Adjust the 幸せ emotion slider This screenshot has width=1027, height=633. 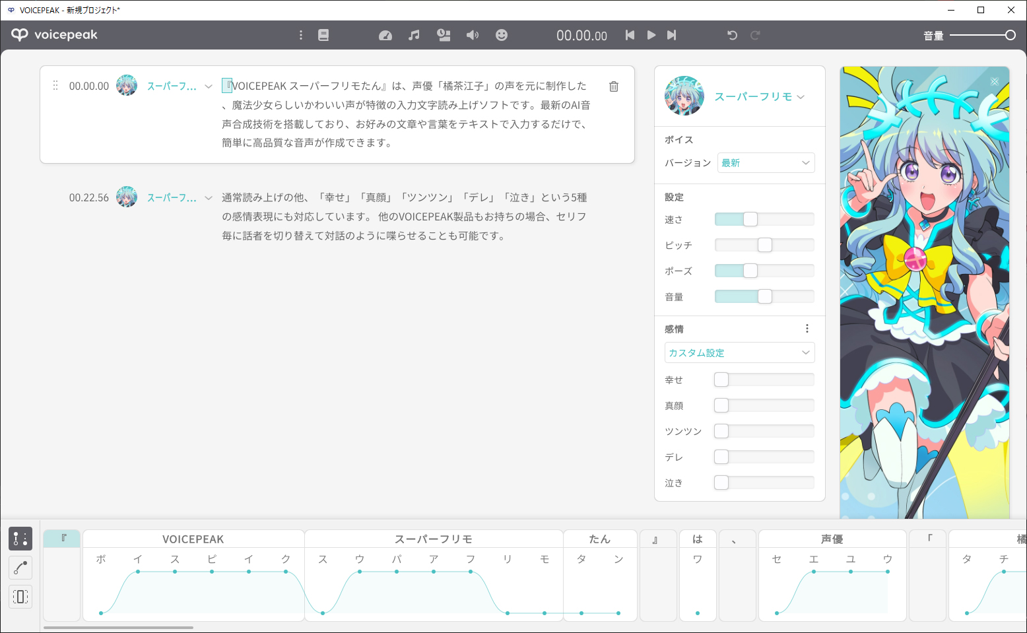[764, 380]
